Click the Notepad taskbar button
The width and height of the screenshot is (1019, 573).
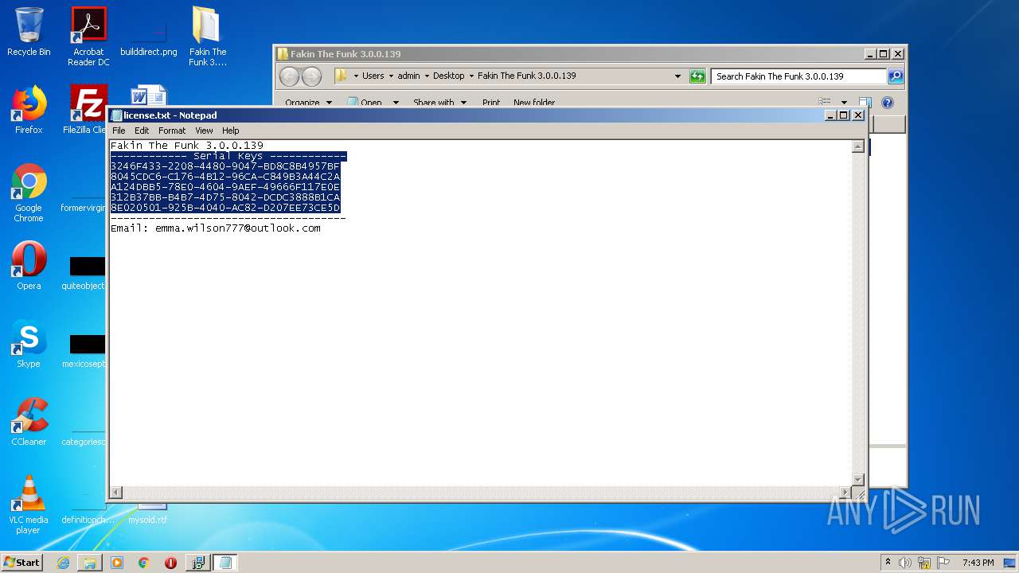tap(225, 563)
